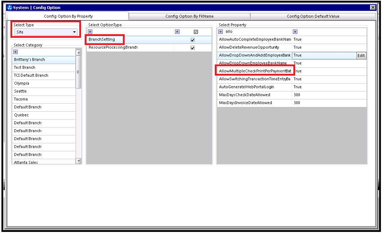Close the Config Option window
The width and height of the screenshot is (382, 233).
373,8
